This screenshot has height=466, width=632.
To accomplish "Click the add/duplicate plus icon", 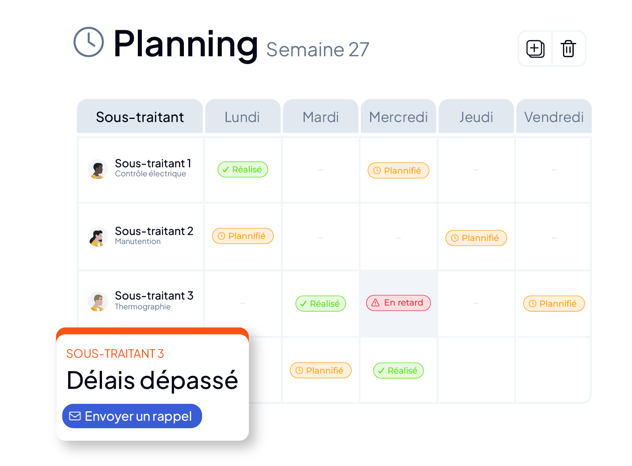I will tap(535, 49).
